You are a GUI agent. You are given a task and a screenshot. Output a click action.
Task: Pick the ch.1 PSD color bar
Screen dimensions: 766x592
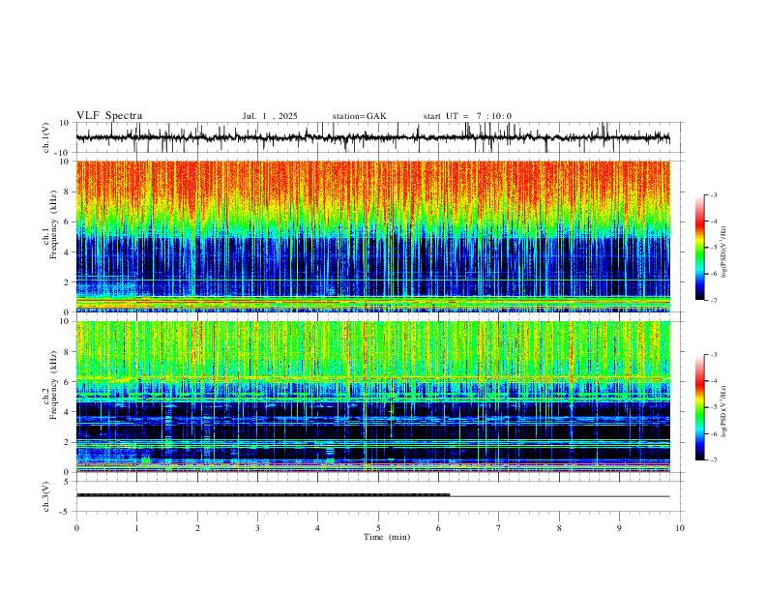[699, 248]
